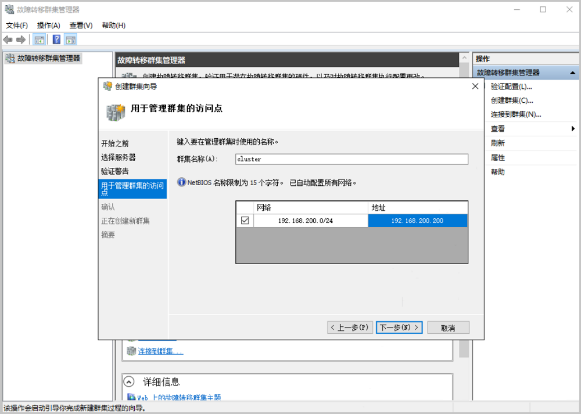Close the 创建群集向导 dialog with X
This screenshot has height=414, width=581.
[475, 86]
